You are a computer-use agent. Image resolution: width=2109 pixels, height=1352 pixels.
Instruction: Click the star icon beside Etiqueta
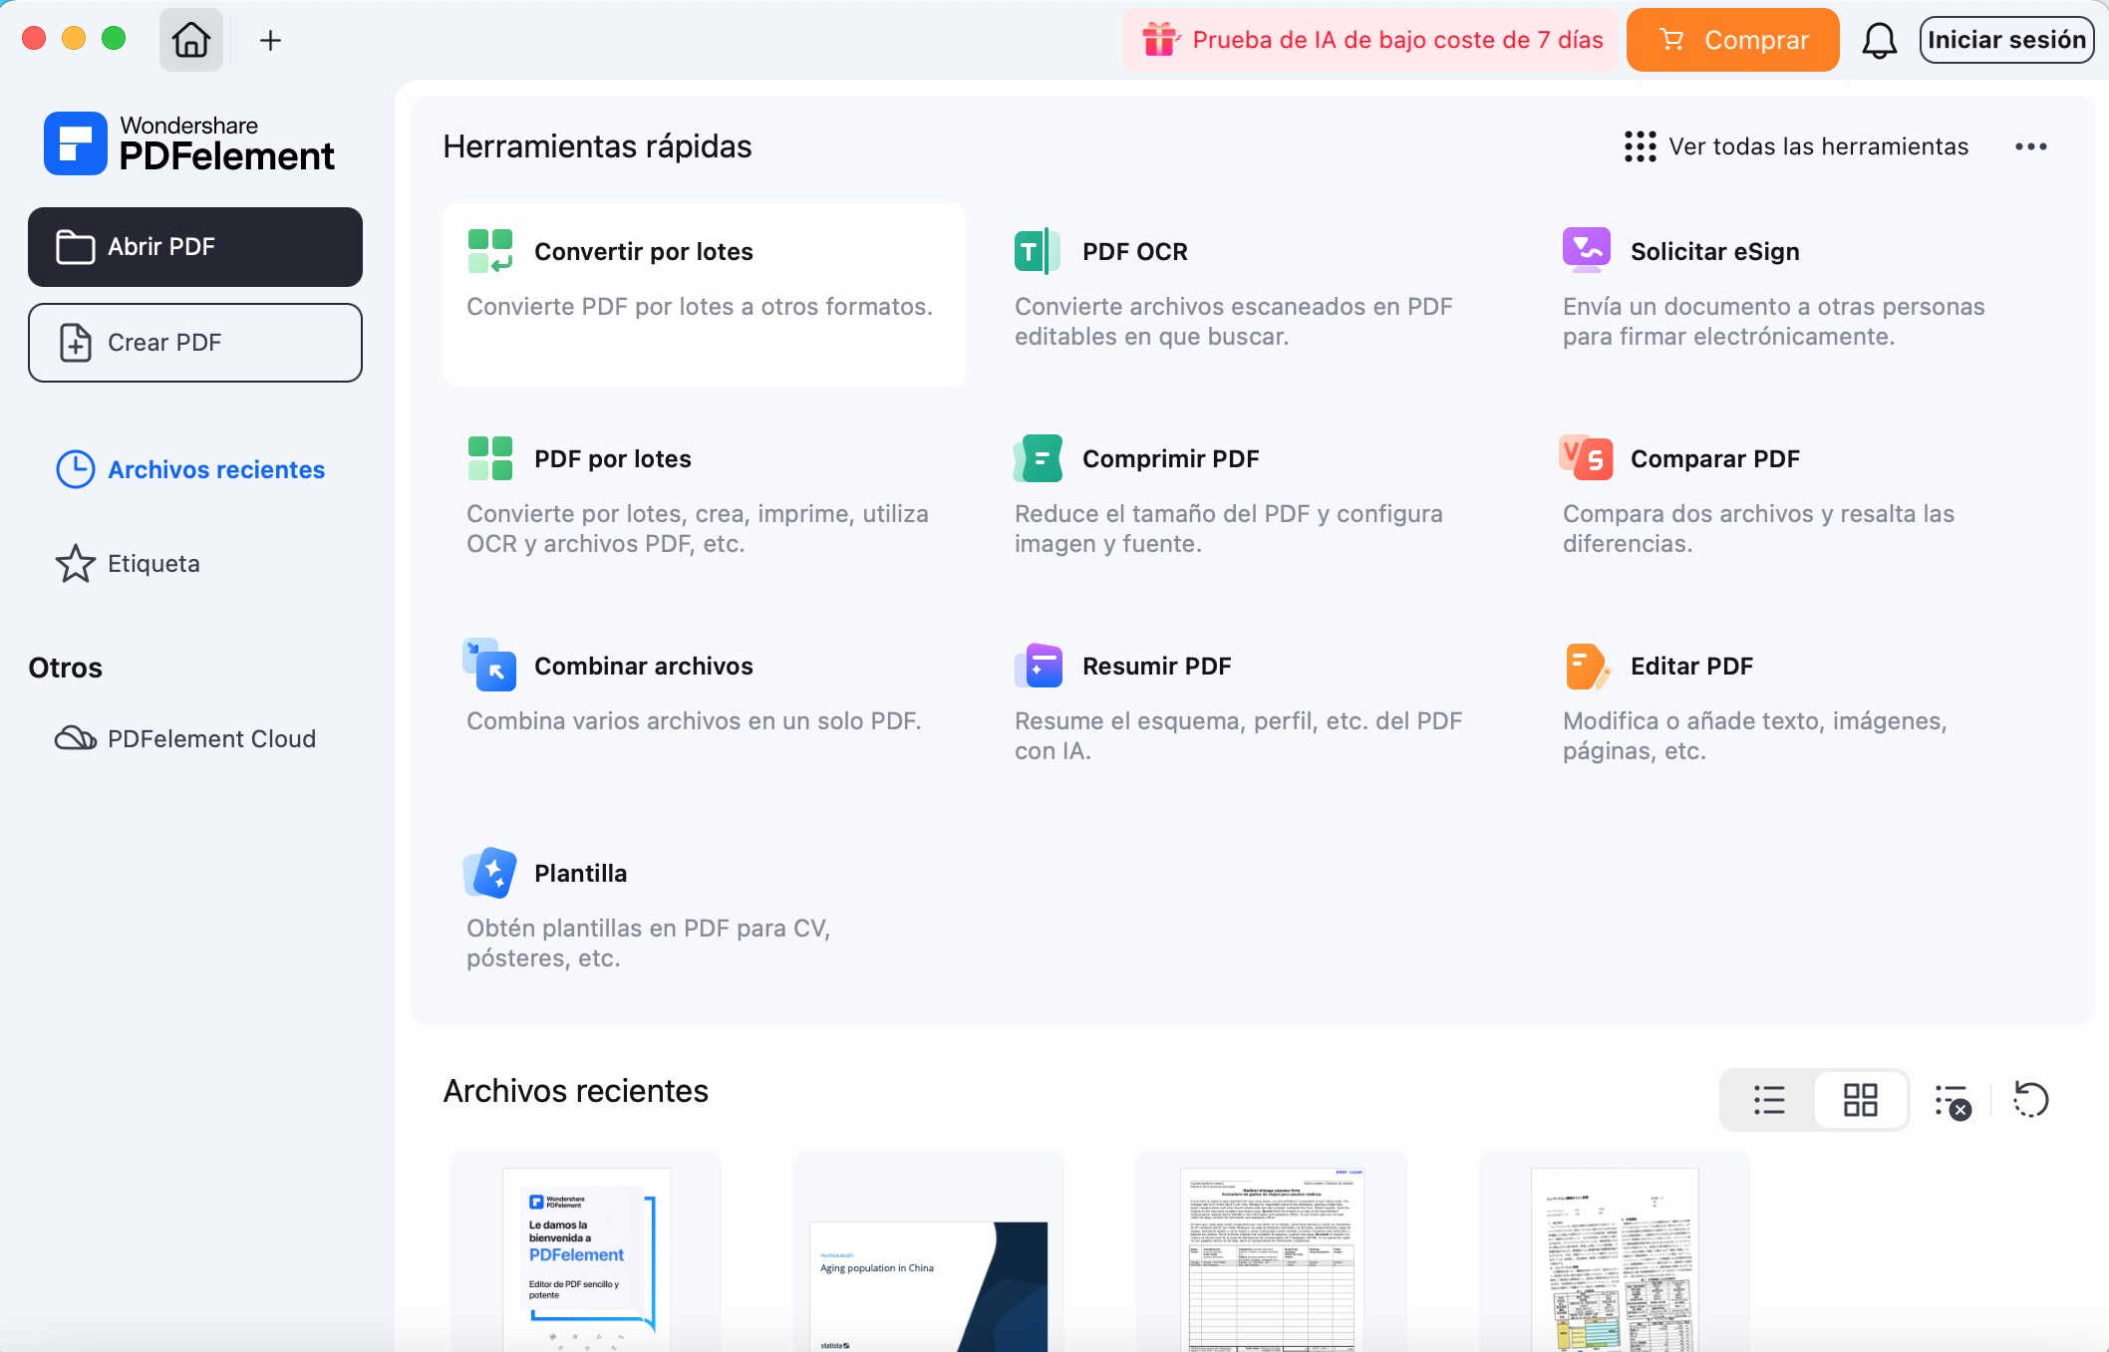tap(76, 564)
